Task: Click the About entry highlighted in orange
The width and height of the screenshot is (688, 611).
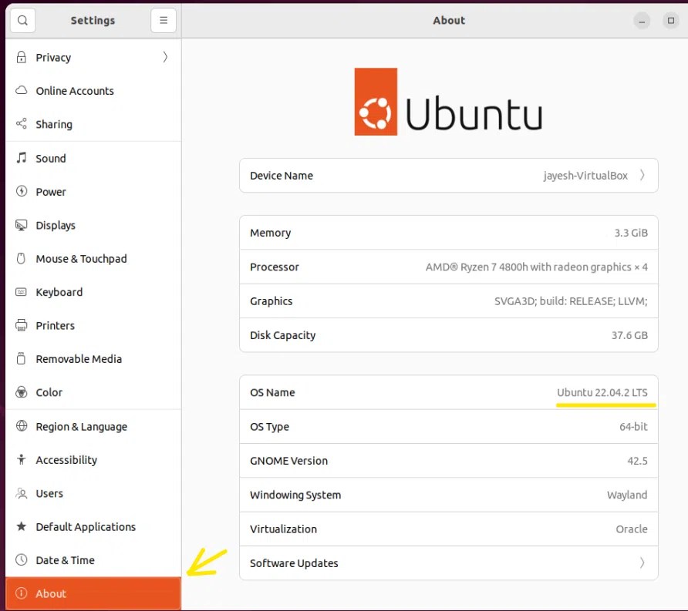Action: [51, 593]
